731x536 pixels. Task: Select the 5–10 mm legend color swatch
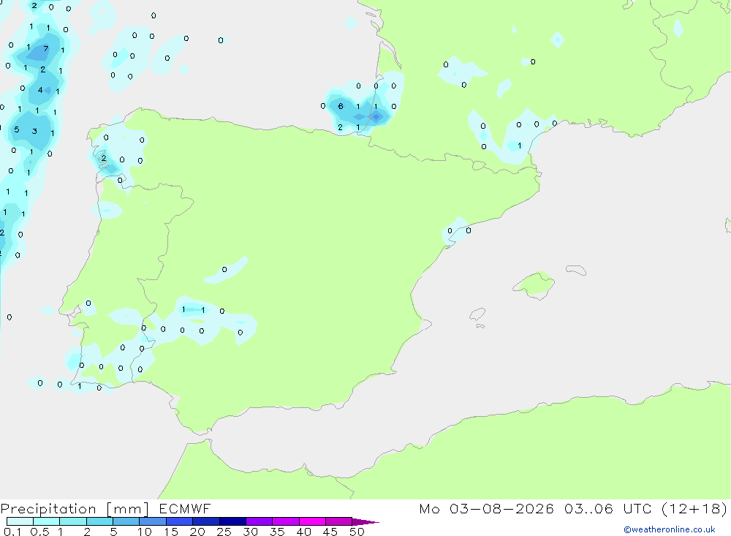tap(126, 521)
